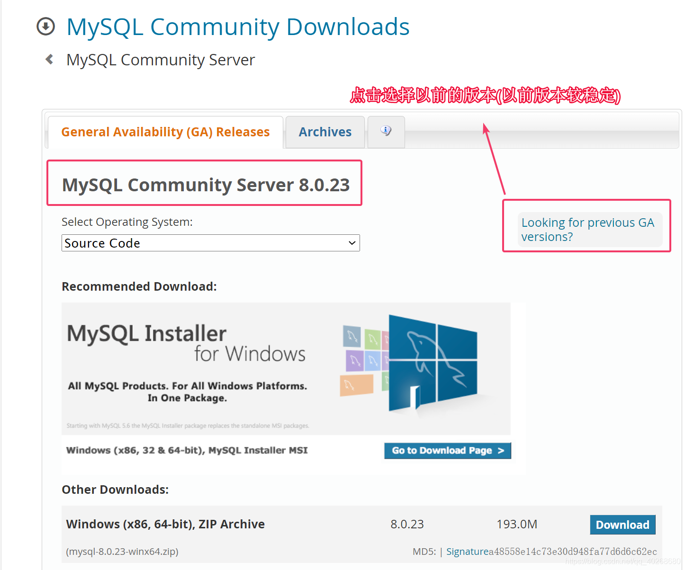Open the information icon tab

pyautogui.click(x=386, y=132)
